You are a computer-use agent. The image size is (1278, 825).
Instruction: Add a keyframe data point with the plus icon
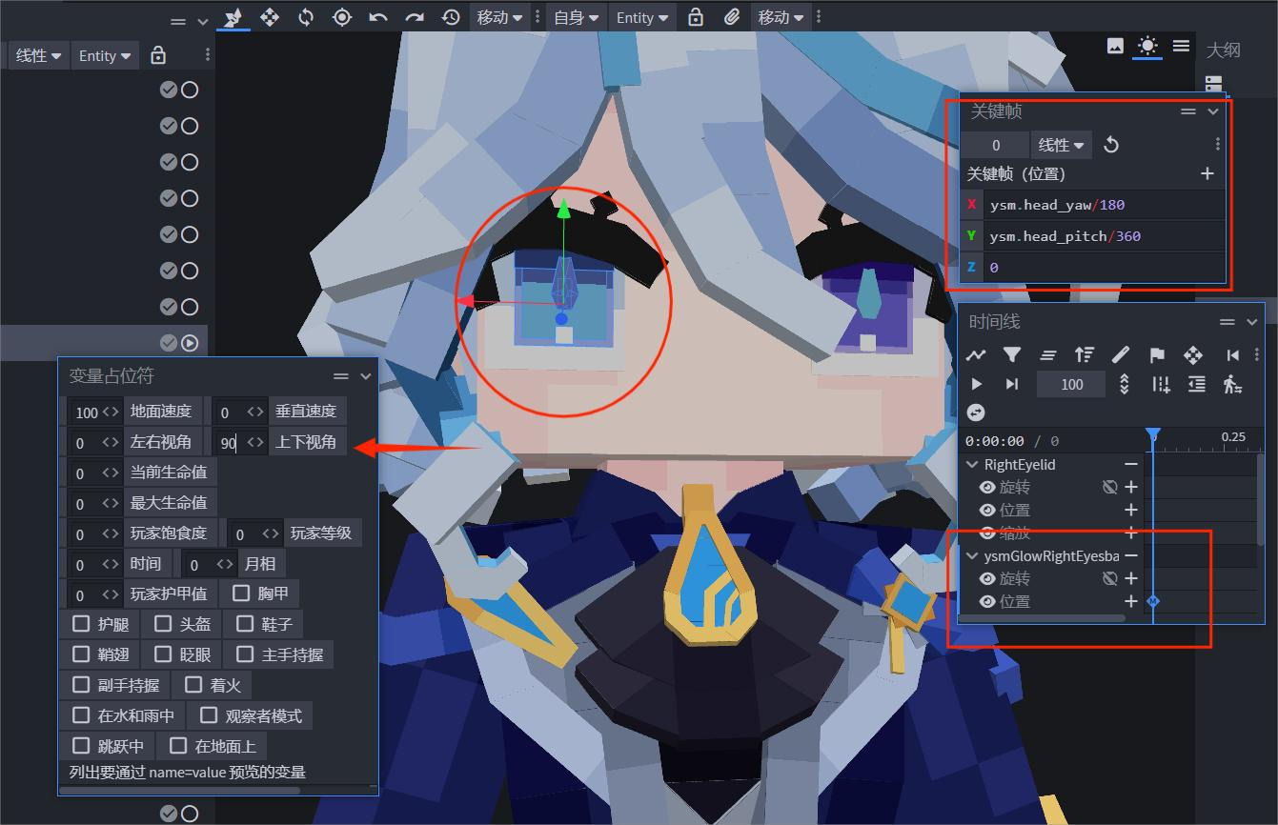1207,173
